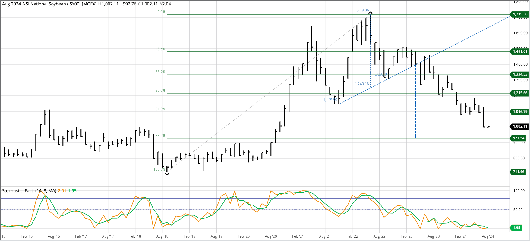Select the 61.8% Fibonacci retracement label
Viewport: 530px width, 241px height.
click(160, 109)
